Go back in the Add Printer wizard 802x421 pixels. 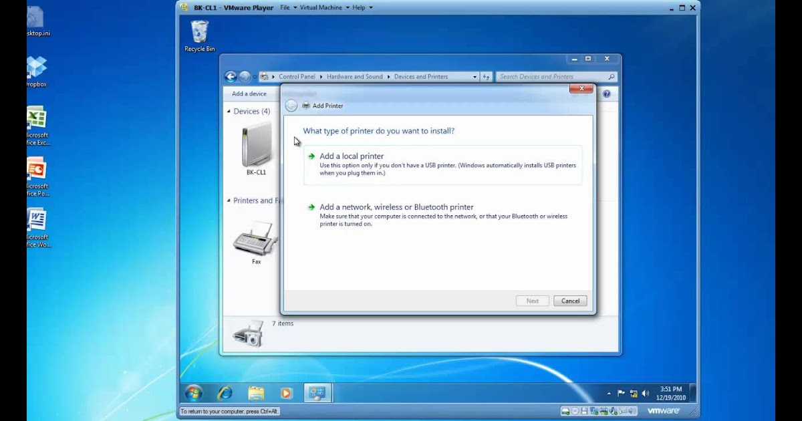(291, 106)
